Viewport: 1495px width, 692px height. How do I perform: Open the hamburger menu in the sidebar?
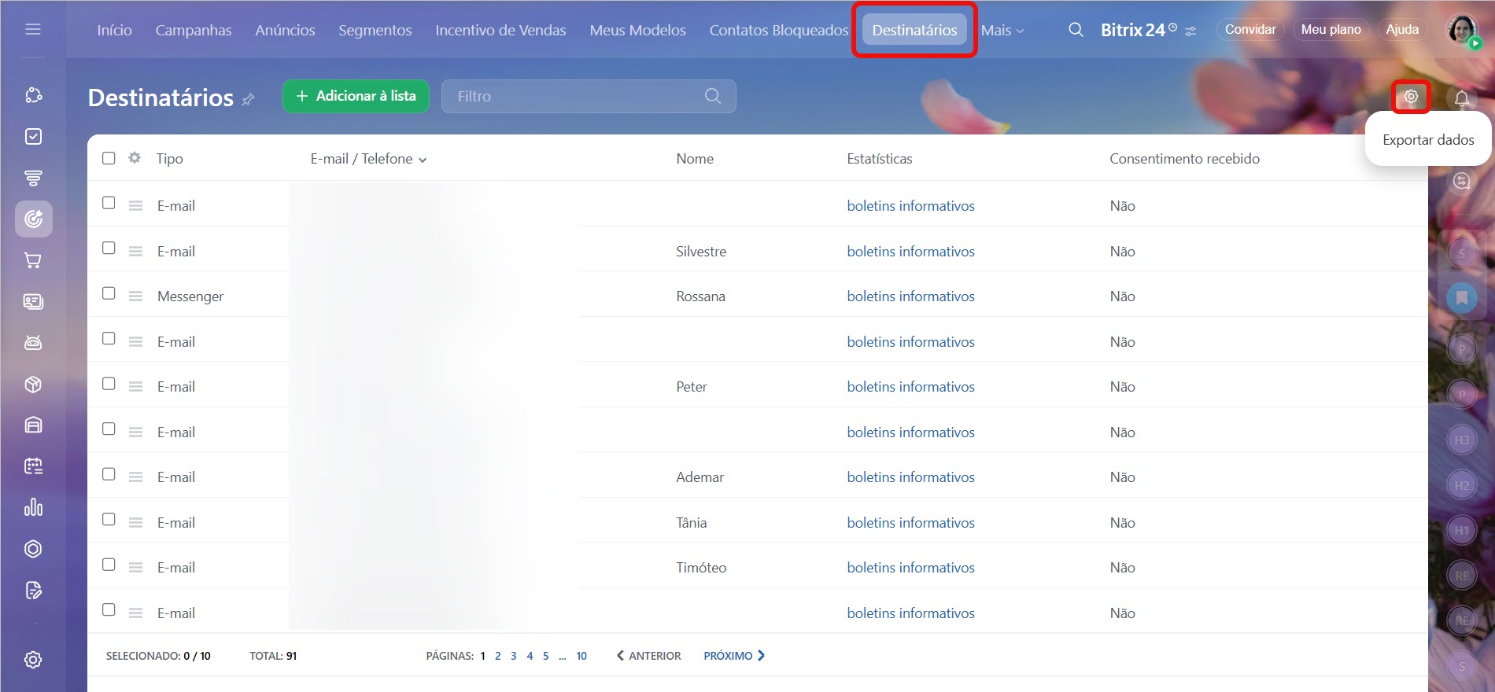pos(33,29)
